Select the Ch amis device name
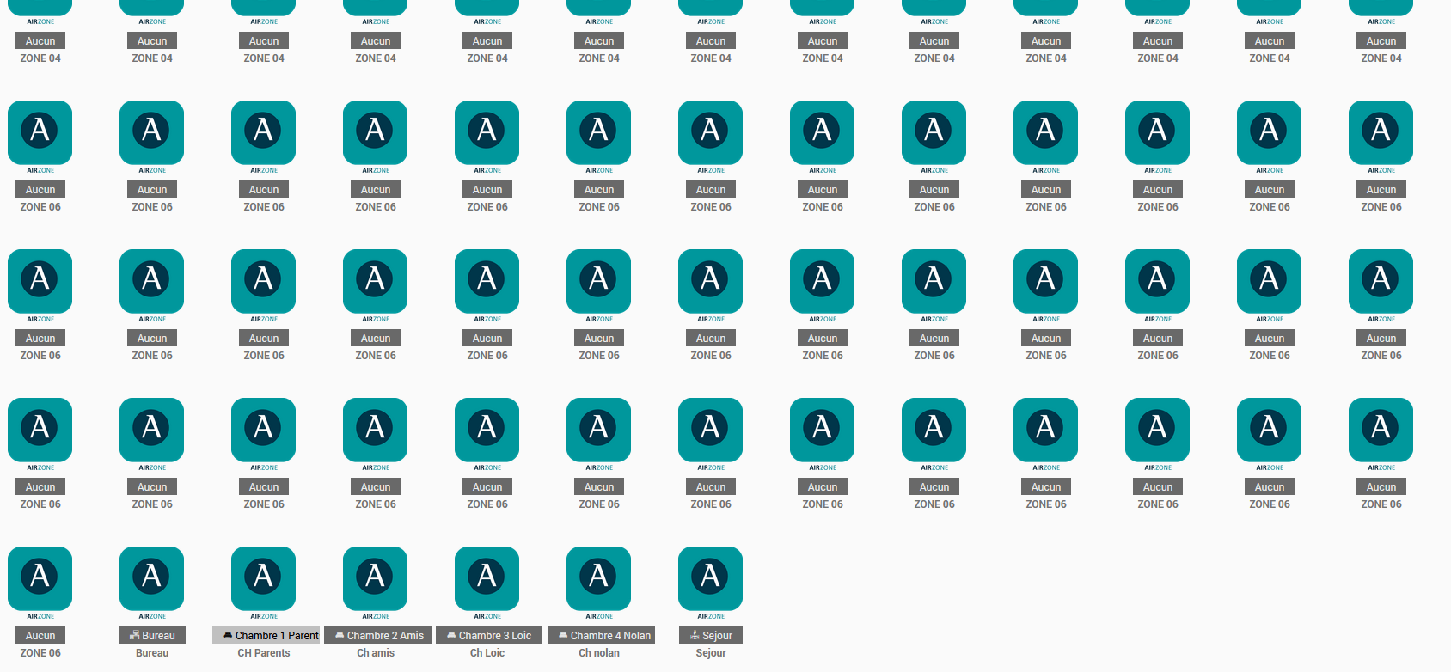The width and height of the screenshot is (1451, 672). [376, 653]
